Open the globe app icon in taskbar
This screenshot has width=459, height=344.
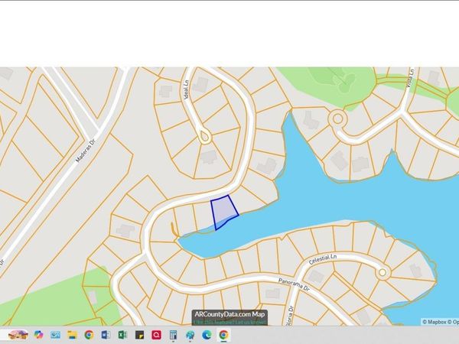(x=190, y=335)
